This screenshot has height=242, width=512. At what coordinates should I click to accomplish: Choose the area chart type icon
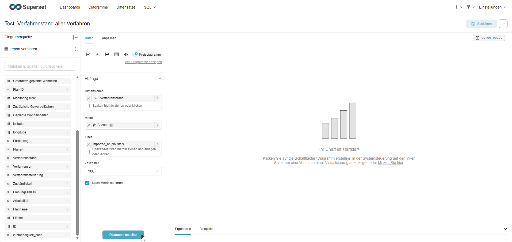click(x=107, y=54)
